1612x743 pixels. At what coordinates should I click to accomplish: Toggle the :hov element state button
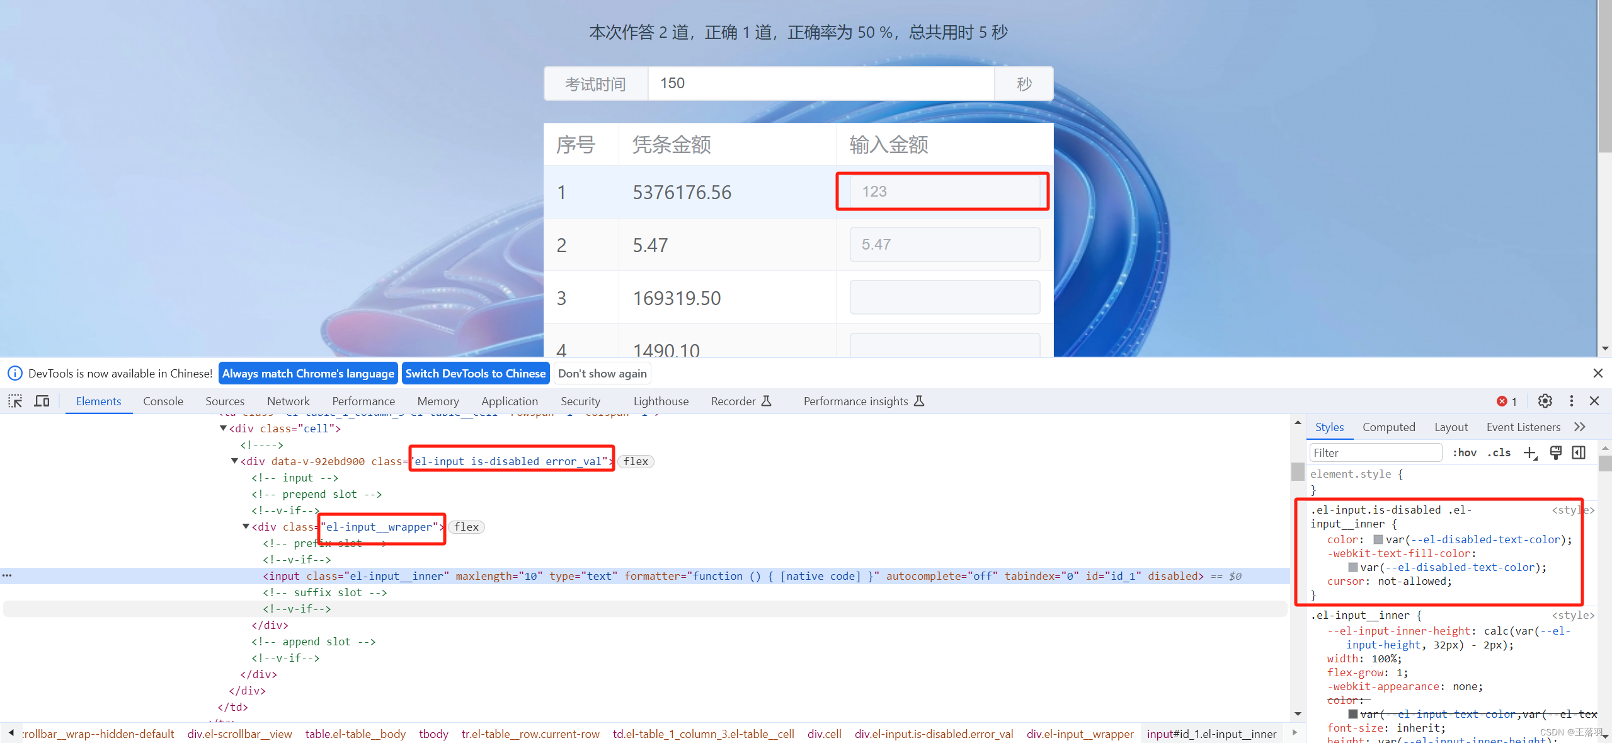(1465, 452)
